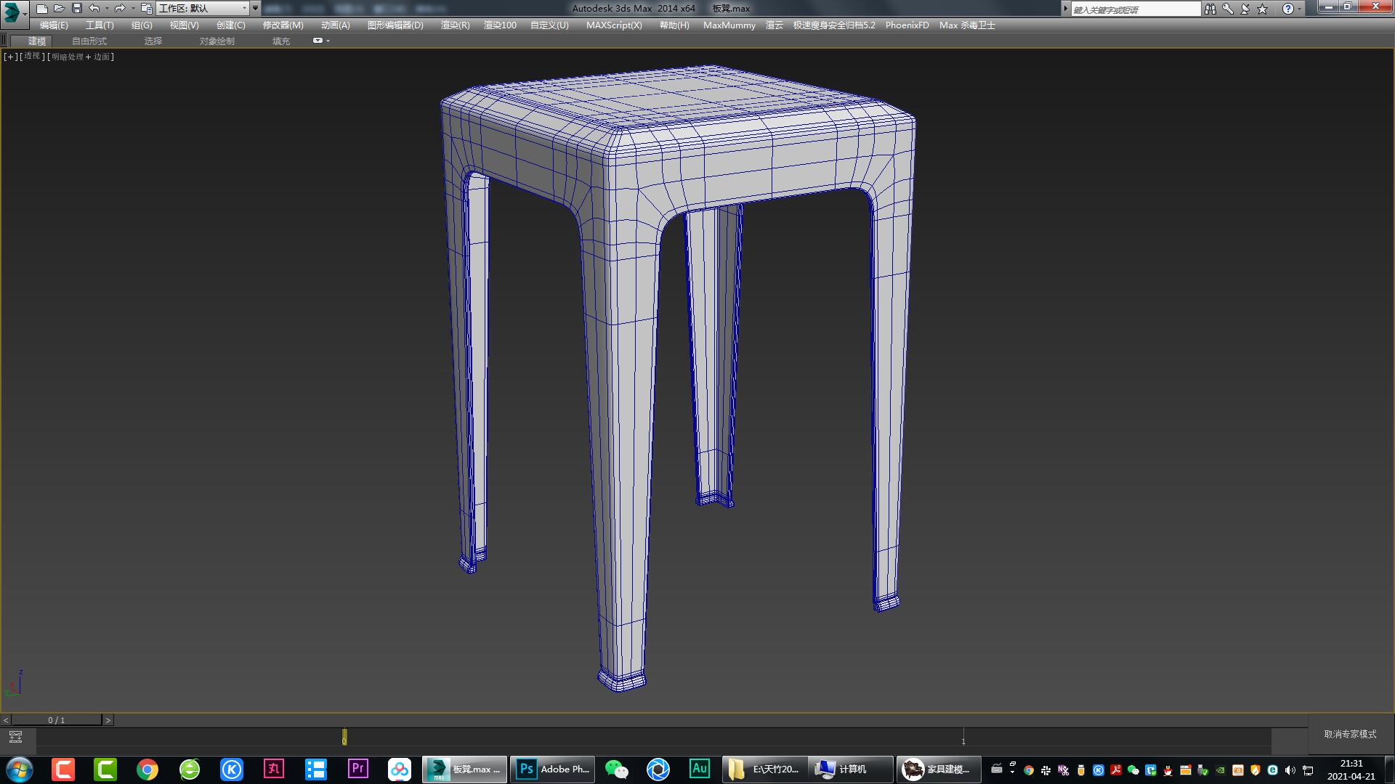Expand the Undo history dropdown arrow
Screen dimensions: 1395x784
tap(107, 8)
